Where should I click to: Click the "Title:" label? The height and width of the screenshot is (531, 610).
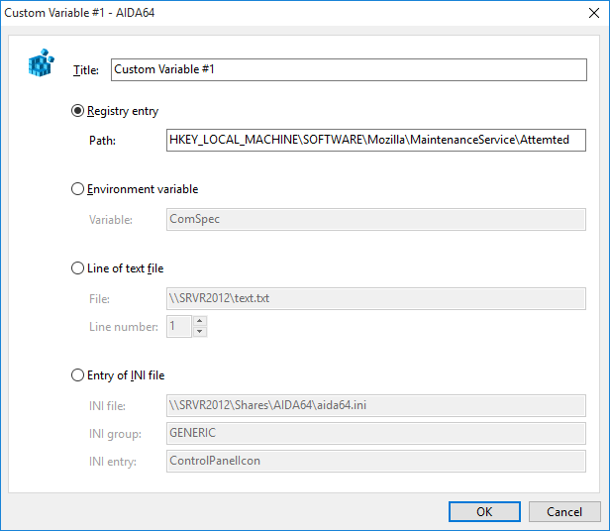86,70
